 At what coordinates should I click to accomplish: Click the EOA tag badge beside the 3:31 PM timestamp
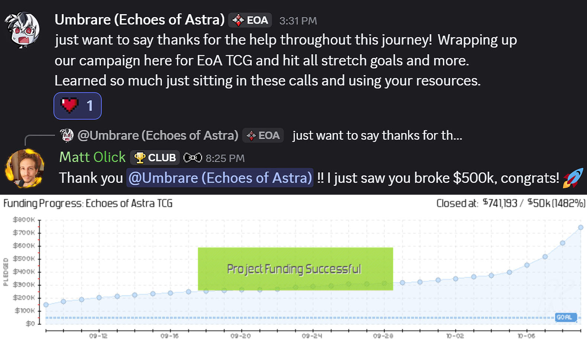250,20
